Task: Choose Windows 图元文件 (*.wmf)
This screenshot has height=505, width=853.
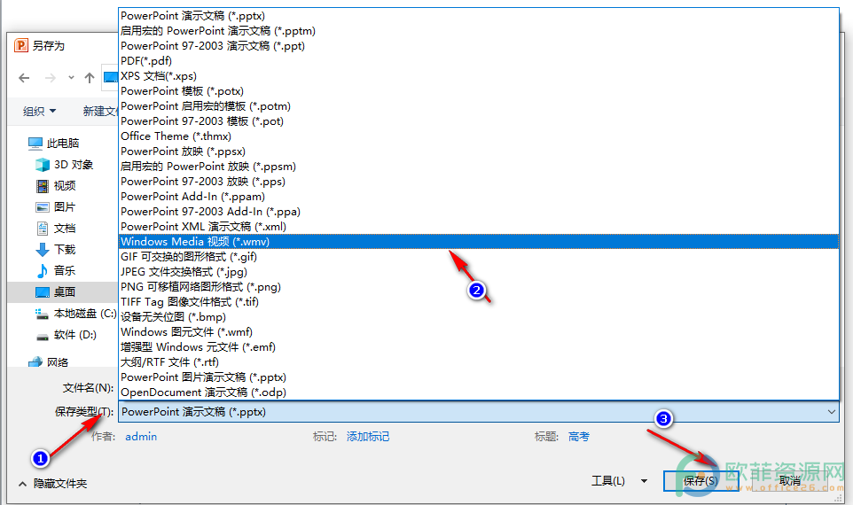Action: (x=479, y=332)
